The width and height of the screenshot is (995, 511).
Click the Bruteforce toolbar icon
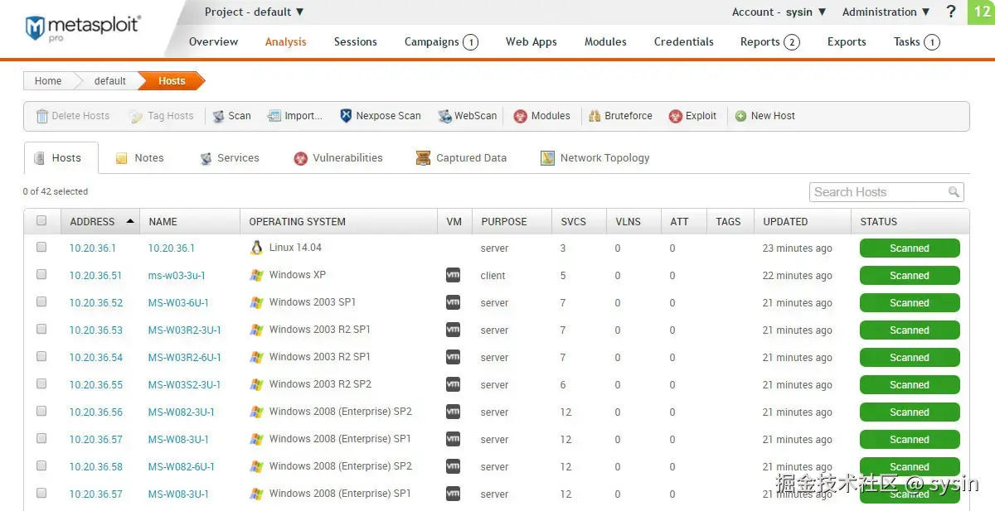click(595, 116)
